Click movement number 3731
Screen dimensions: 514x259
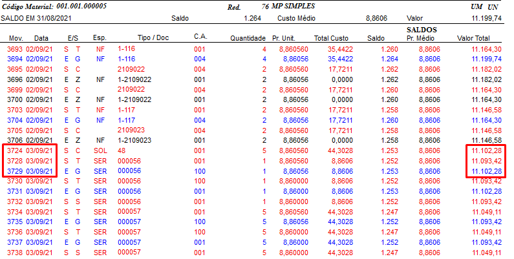click(15, 191)
